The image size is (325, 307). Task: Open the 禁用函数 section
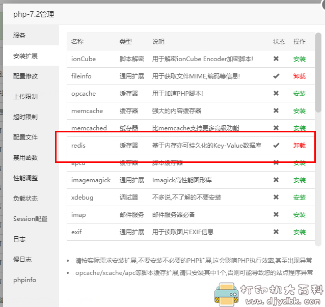tap(31, 158)
